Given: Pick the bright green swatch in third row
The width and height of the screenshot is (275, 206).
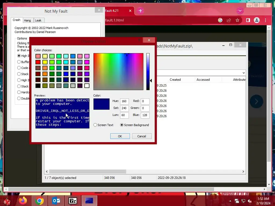Looking at the screenshot, I should click(x=52, y=68).
